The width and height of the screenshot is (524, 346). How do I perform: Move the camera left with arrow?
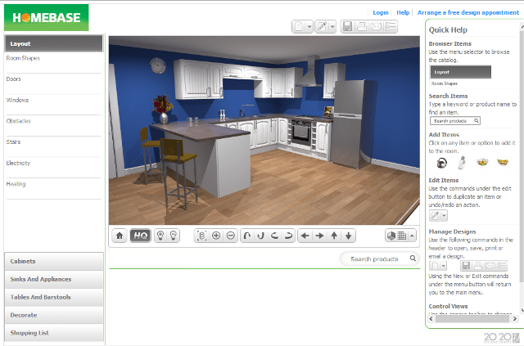pos(305,236)
